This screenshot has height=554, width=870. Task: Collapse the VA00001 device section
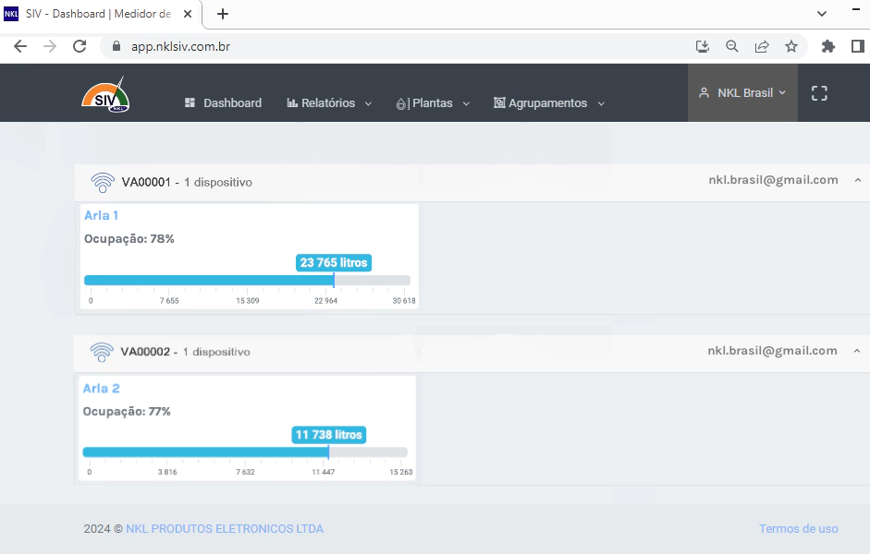[857, 181]
